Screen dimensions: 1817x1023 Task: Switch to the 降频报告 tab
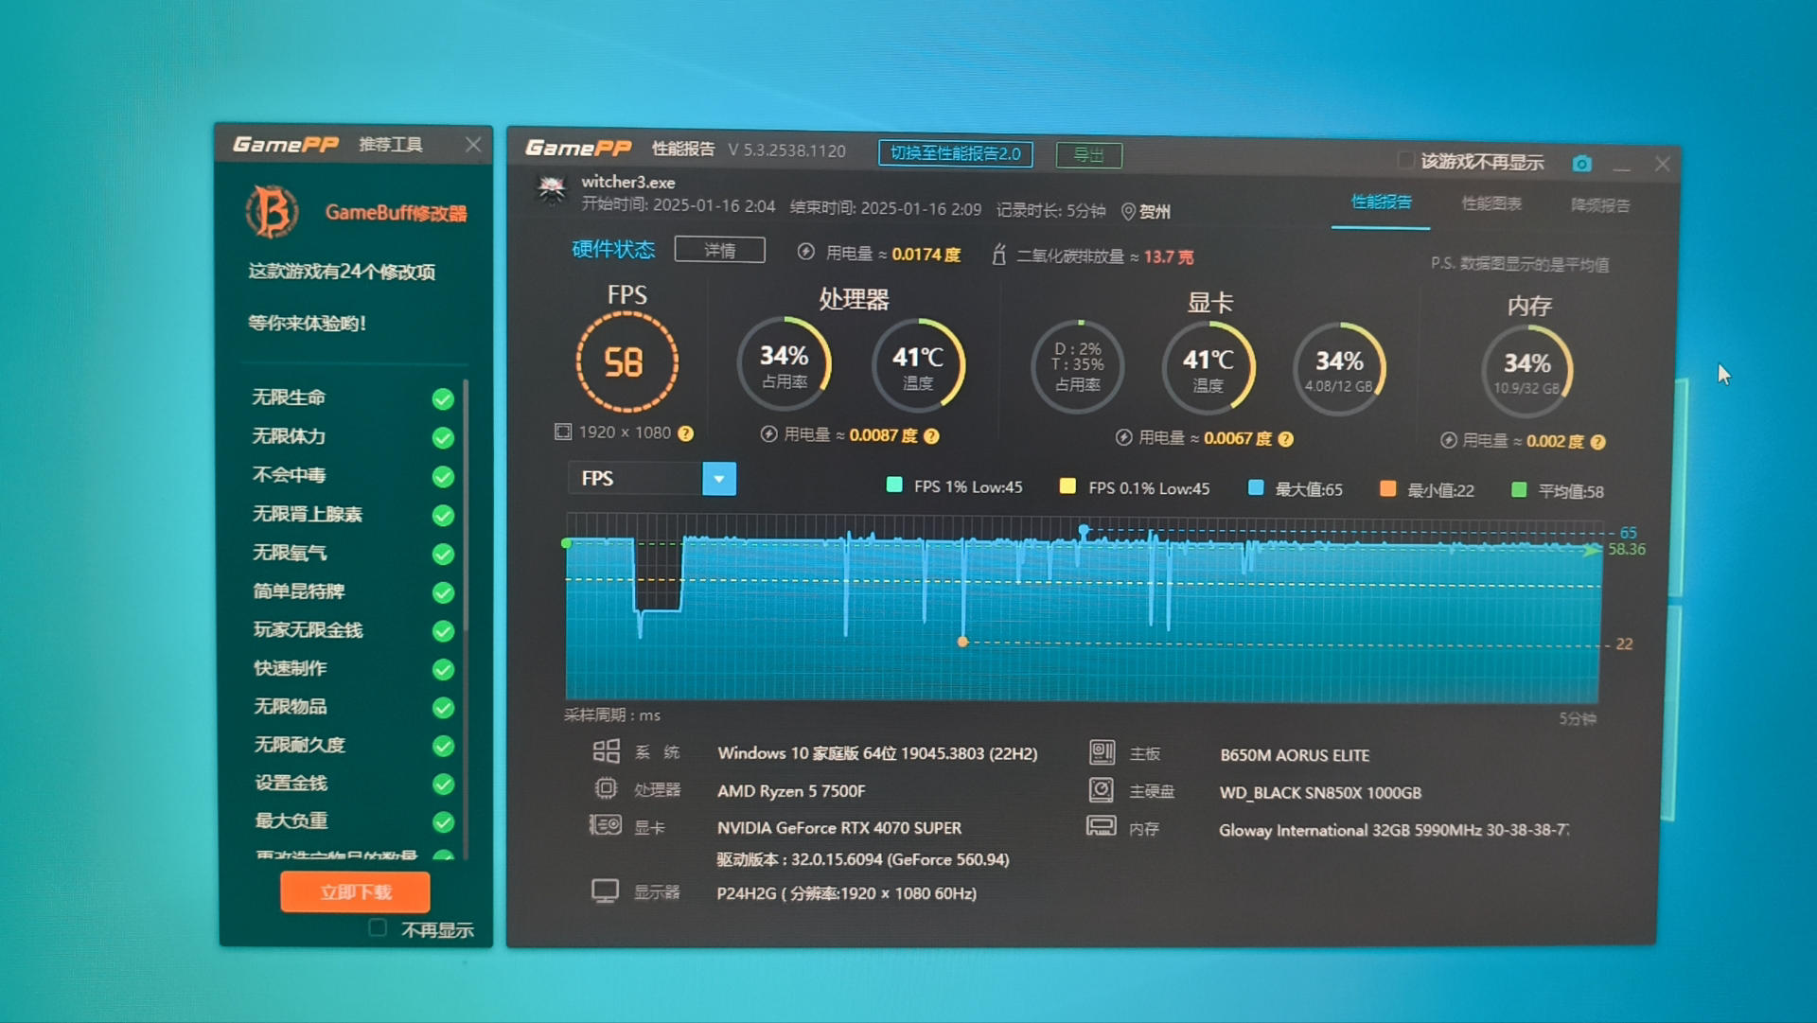pos(1600,205)
